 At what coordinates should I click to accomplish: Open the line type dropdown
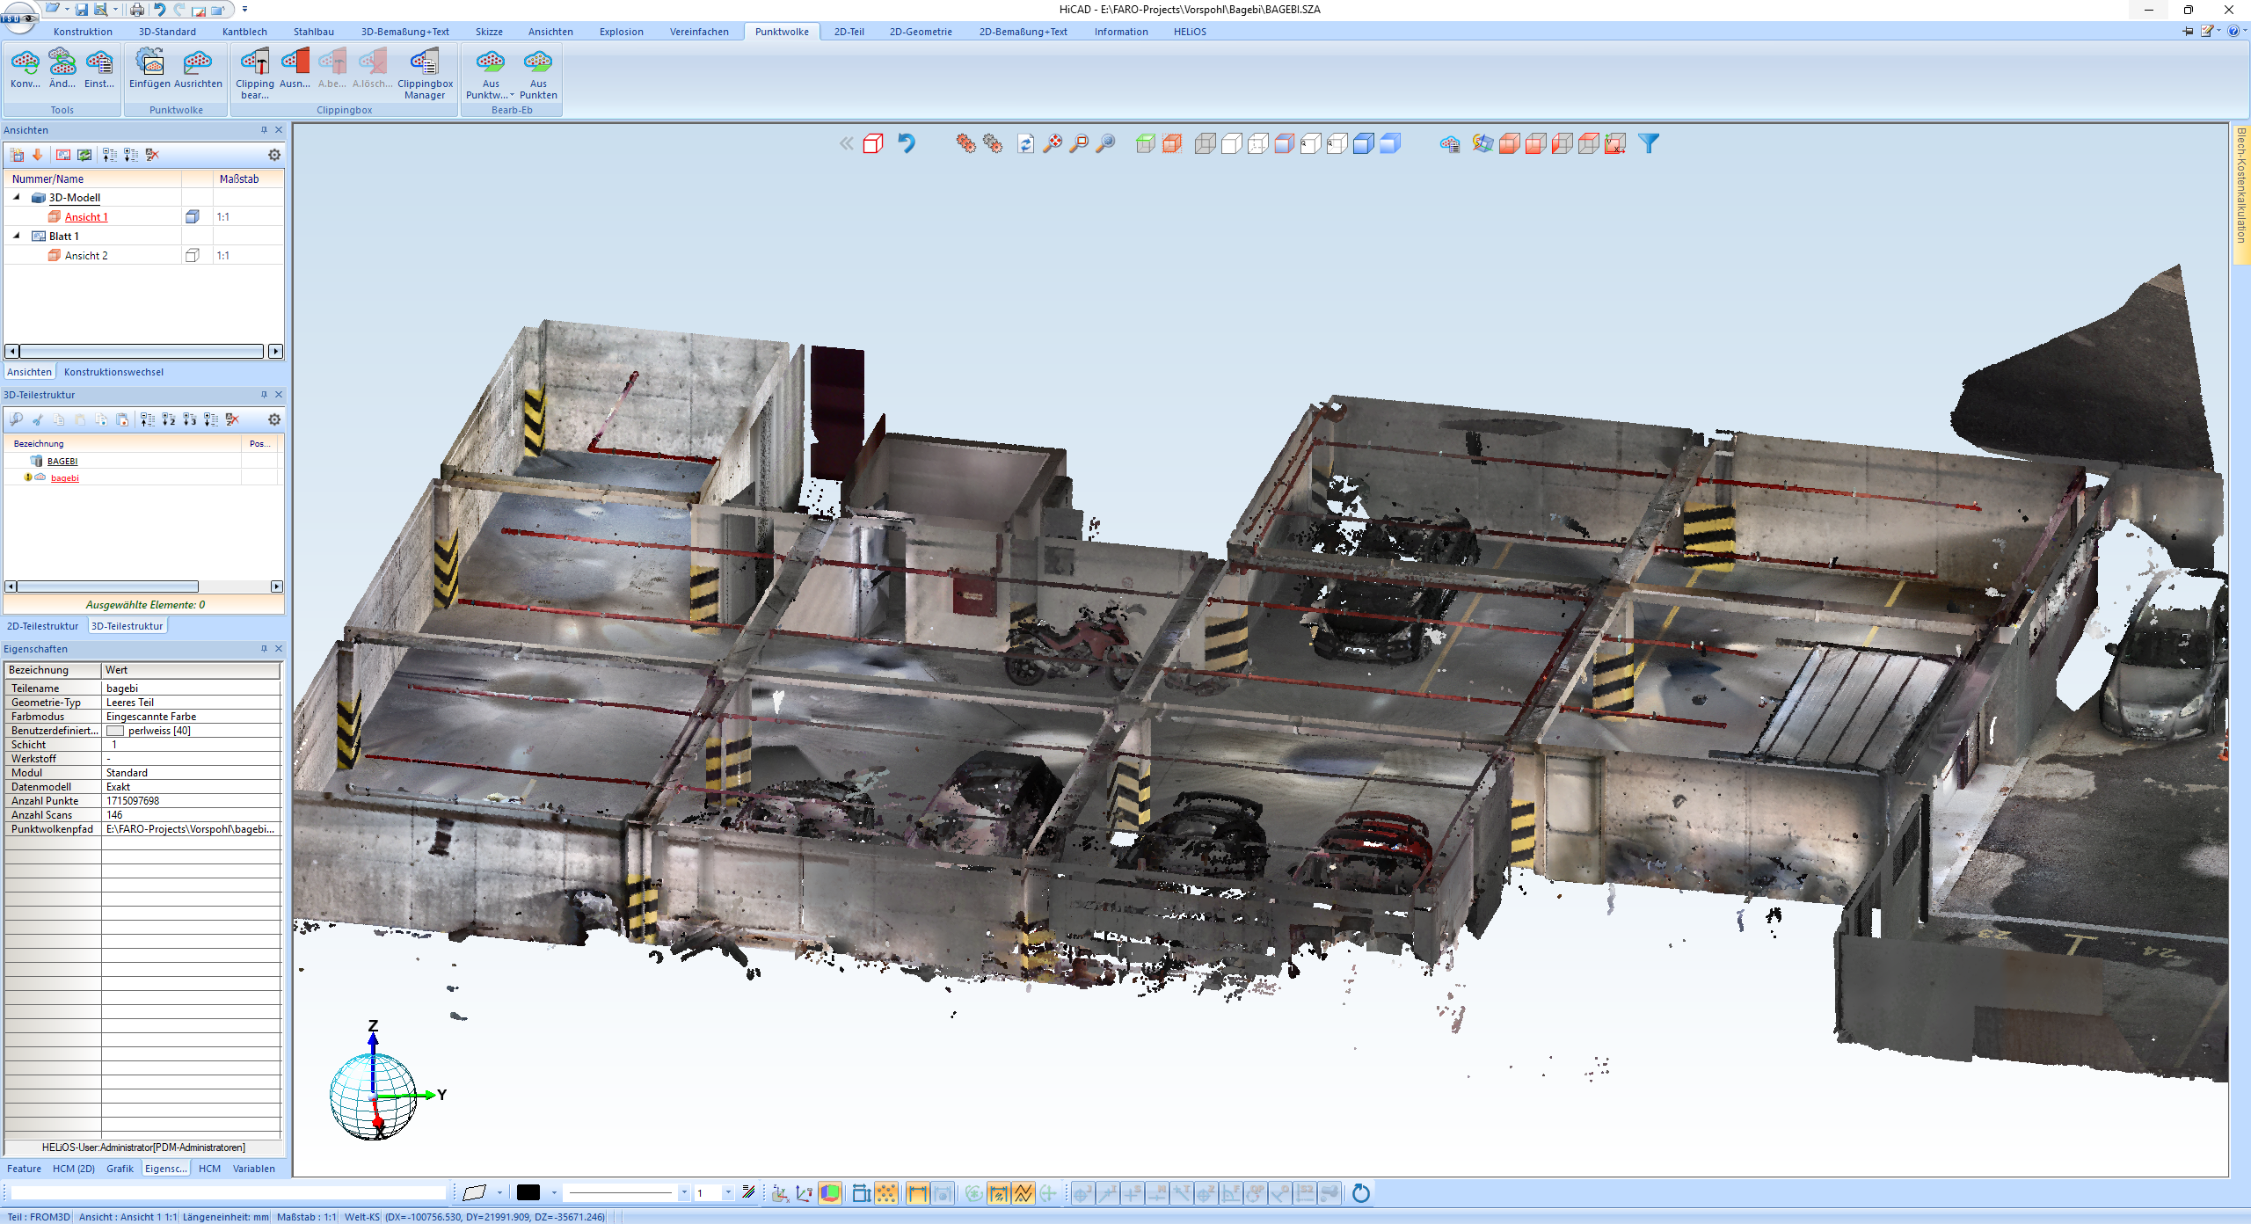[x=684, y=1193]
